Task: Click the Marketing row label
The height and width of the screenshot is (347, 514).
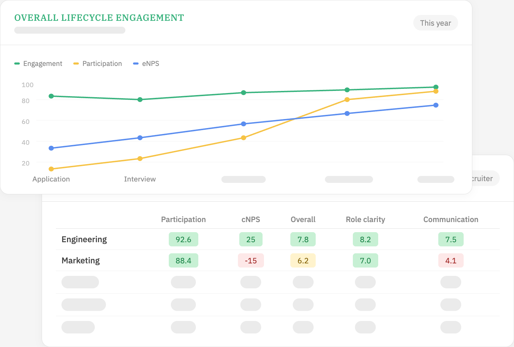Action: point(81,260)
